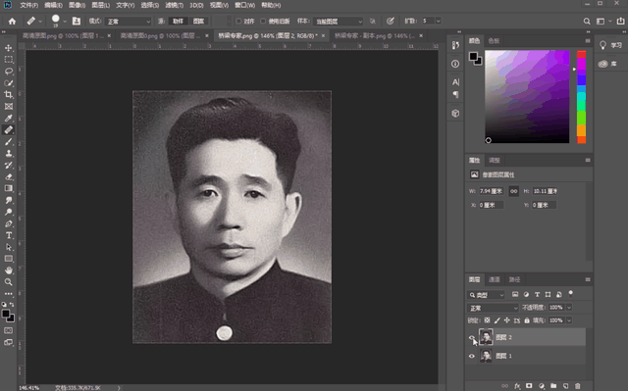
Task: Switch to the 路径 (Paths) tab
Action: [x=514, y=279]
